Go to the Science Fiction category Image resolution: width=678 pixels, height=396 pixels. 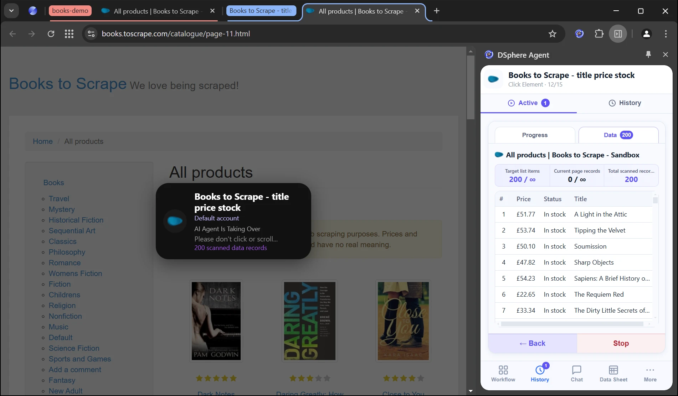tap(74, 348)
